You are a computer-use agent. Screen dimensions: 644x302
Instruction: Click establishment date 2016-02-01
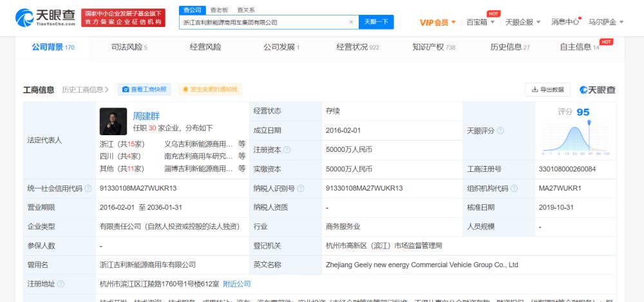[x=343, y=130]
